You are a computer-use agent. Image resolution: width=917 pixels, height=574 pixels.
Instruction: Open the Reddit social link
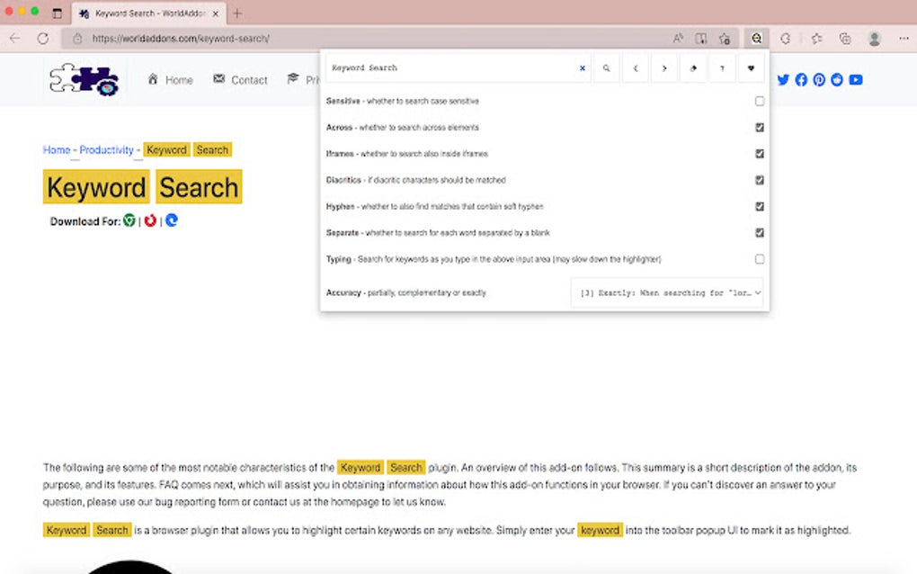click(x=837, y=79)
